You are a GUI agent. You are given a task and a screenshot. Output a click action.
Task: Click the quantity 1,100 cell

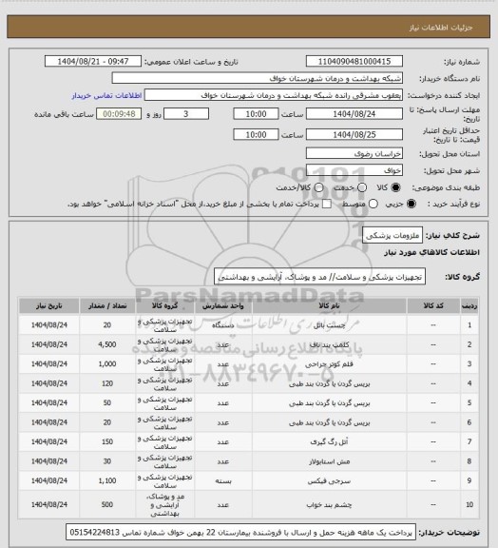(107, 480)
